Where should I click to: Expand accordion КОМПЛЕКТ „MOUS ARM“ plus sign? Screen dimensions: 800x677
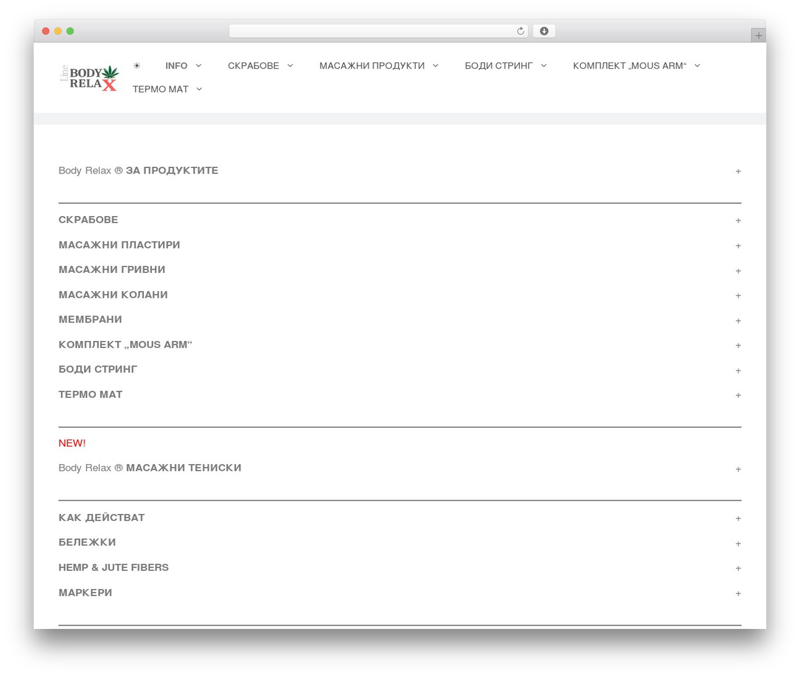point(738,345)
